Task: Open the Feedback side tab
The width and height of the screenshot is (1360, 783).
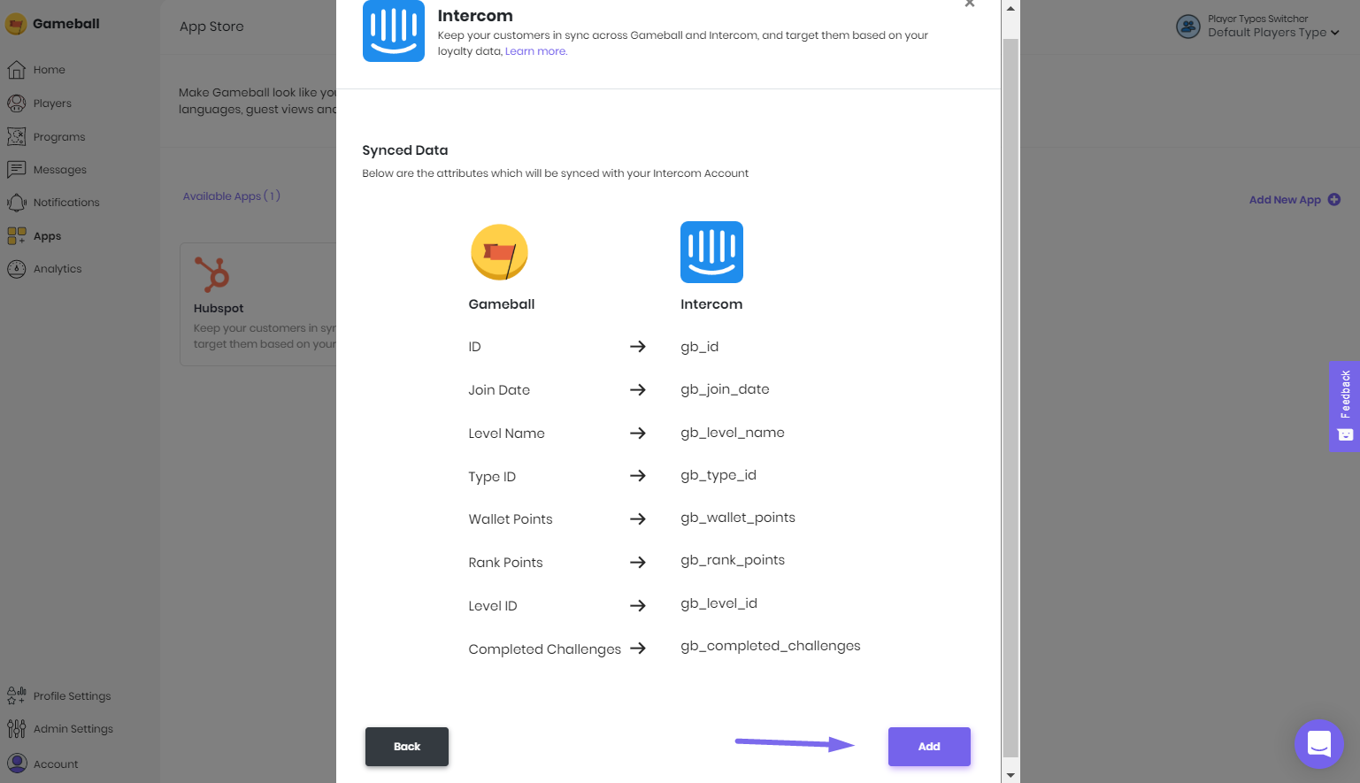Action: (1344, 406)
